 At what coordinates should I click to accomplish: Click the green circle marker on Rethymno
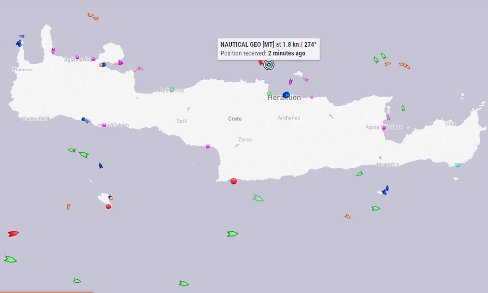tap(172, 90)
